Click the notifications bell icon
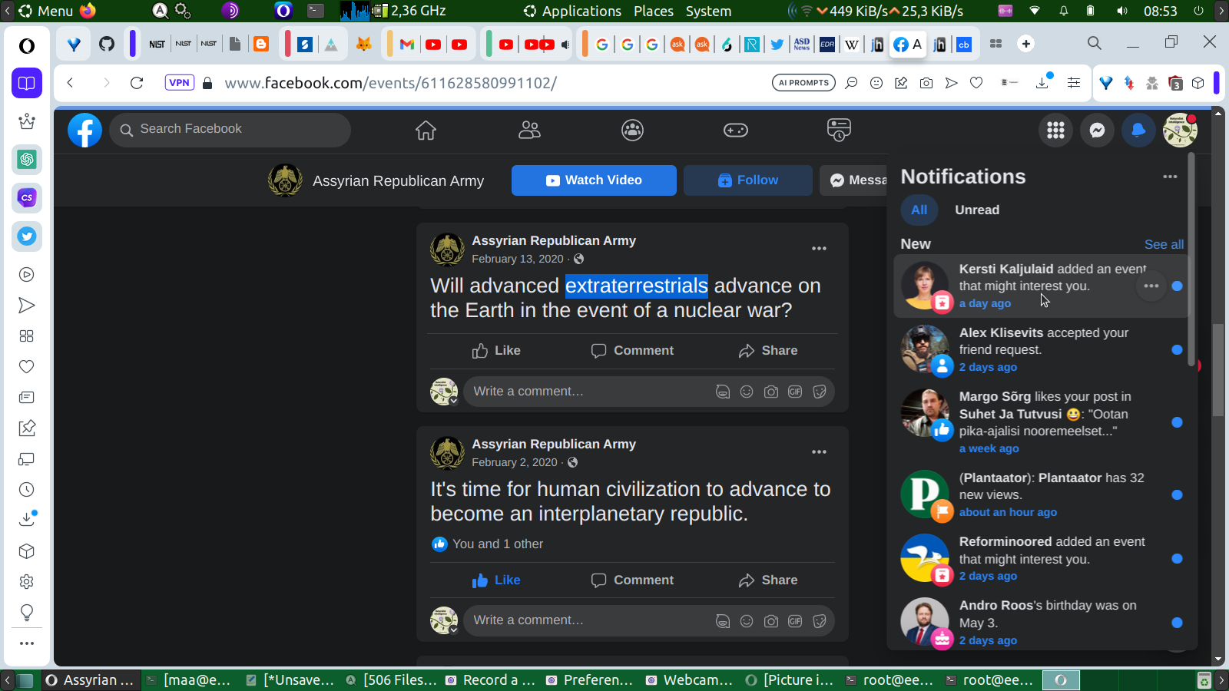 pos(1138,131)
